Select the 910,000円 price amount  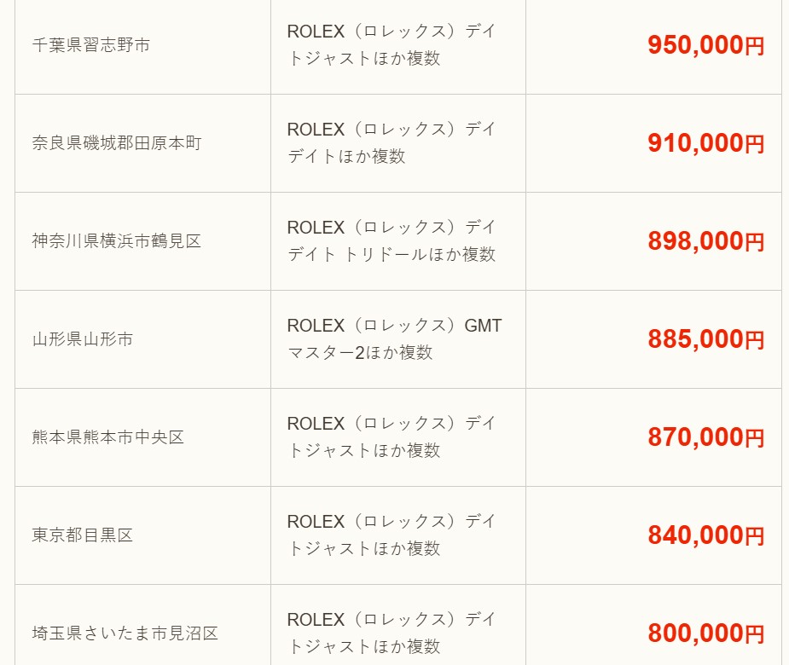tap(706, 143)
